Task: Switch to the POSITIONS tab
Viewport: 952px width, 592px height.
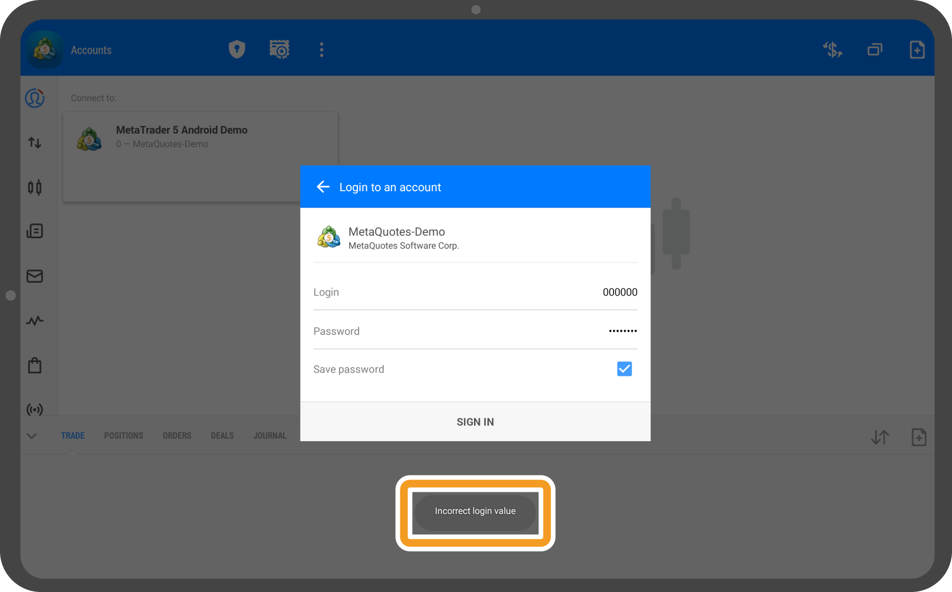Action: click(123, 436)
